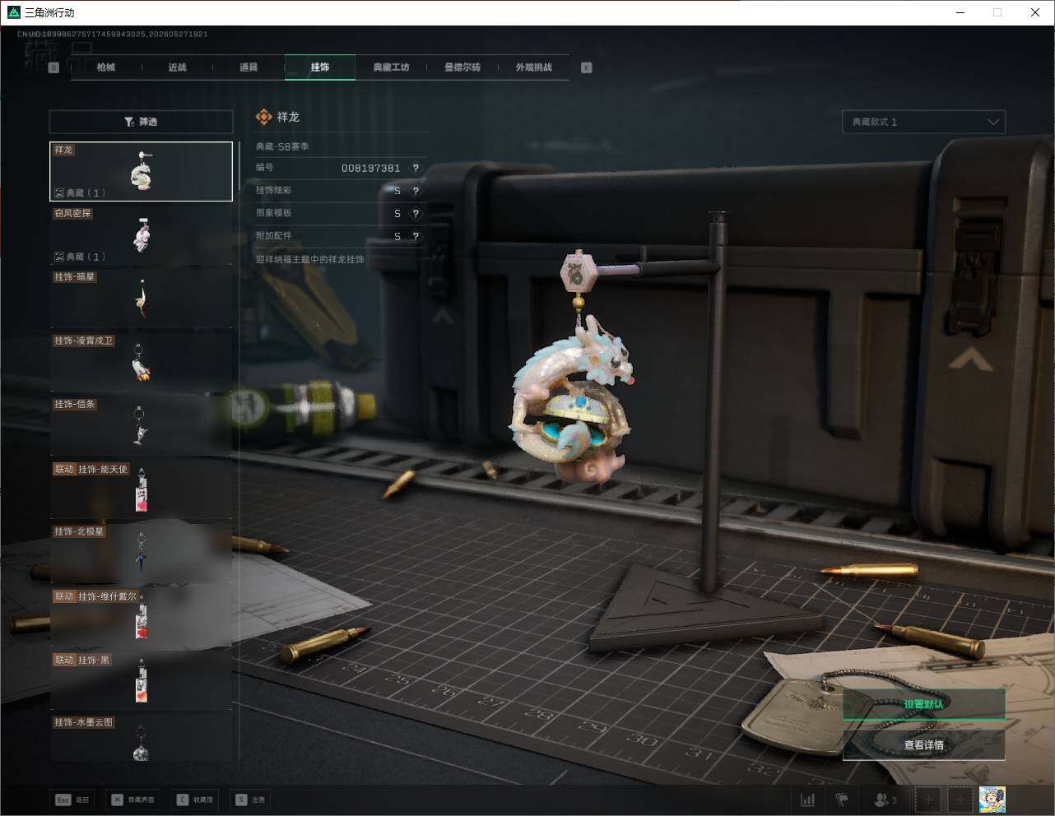This screenshot has height=816, width=1055.
Task: Select the 联动 挂饰-黑 charm
Action: coord(141,680)
